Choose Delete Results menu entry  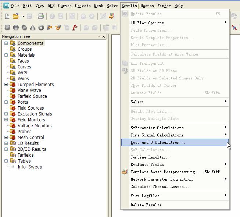pyautogui.click(x=175, y=205)
